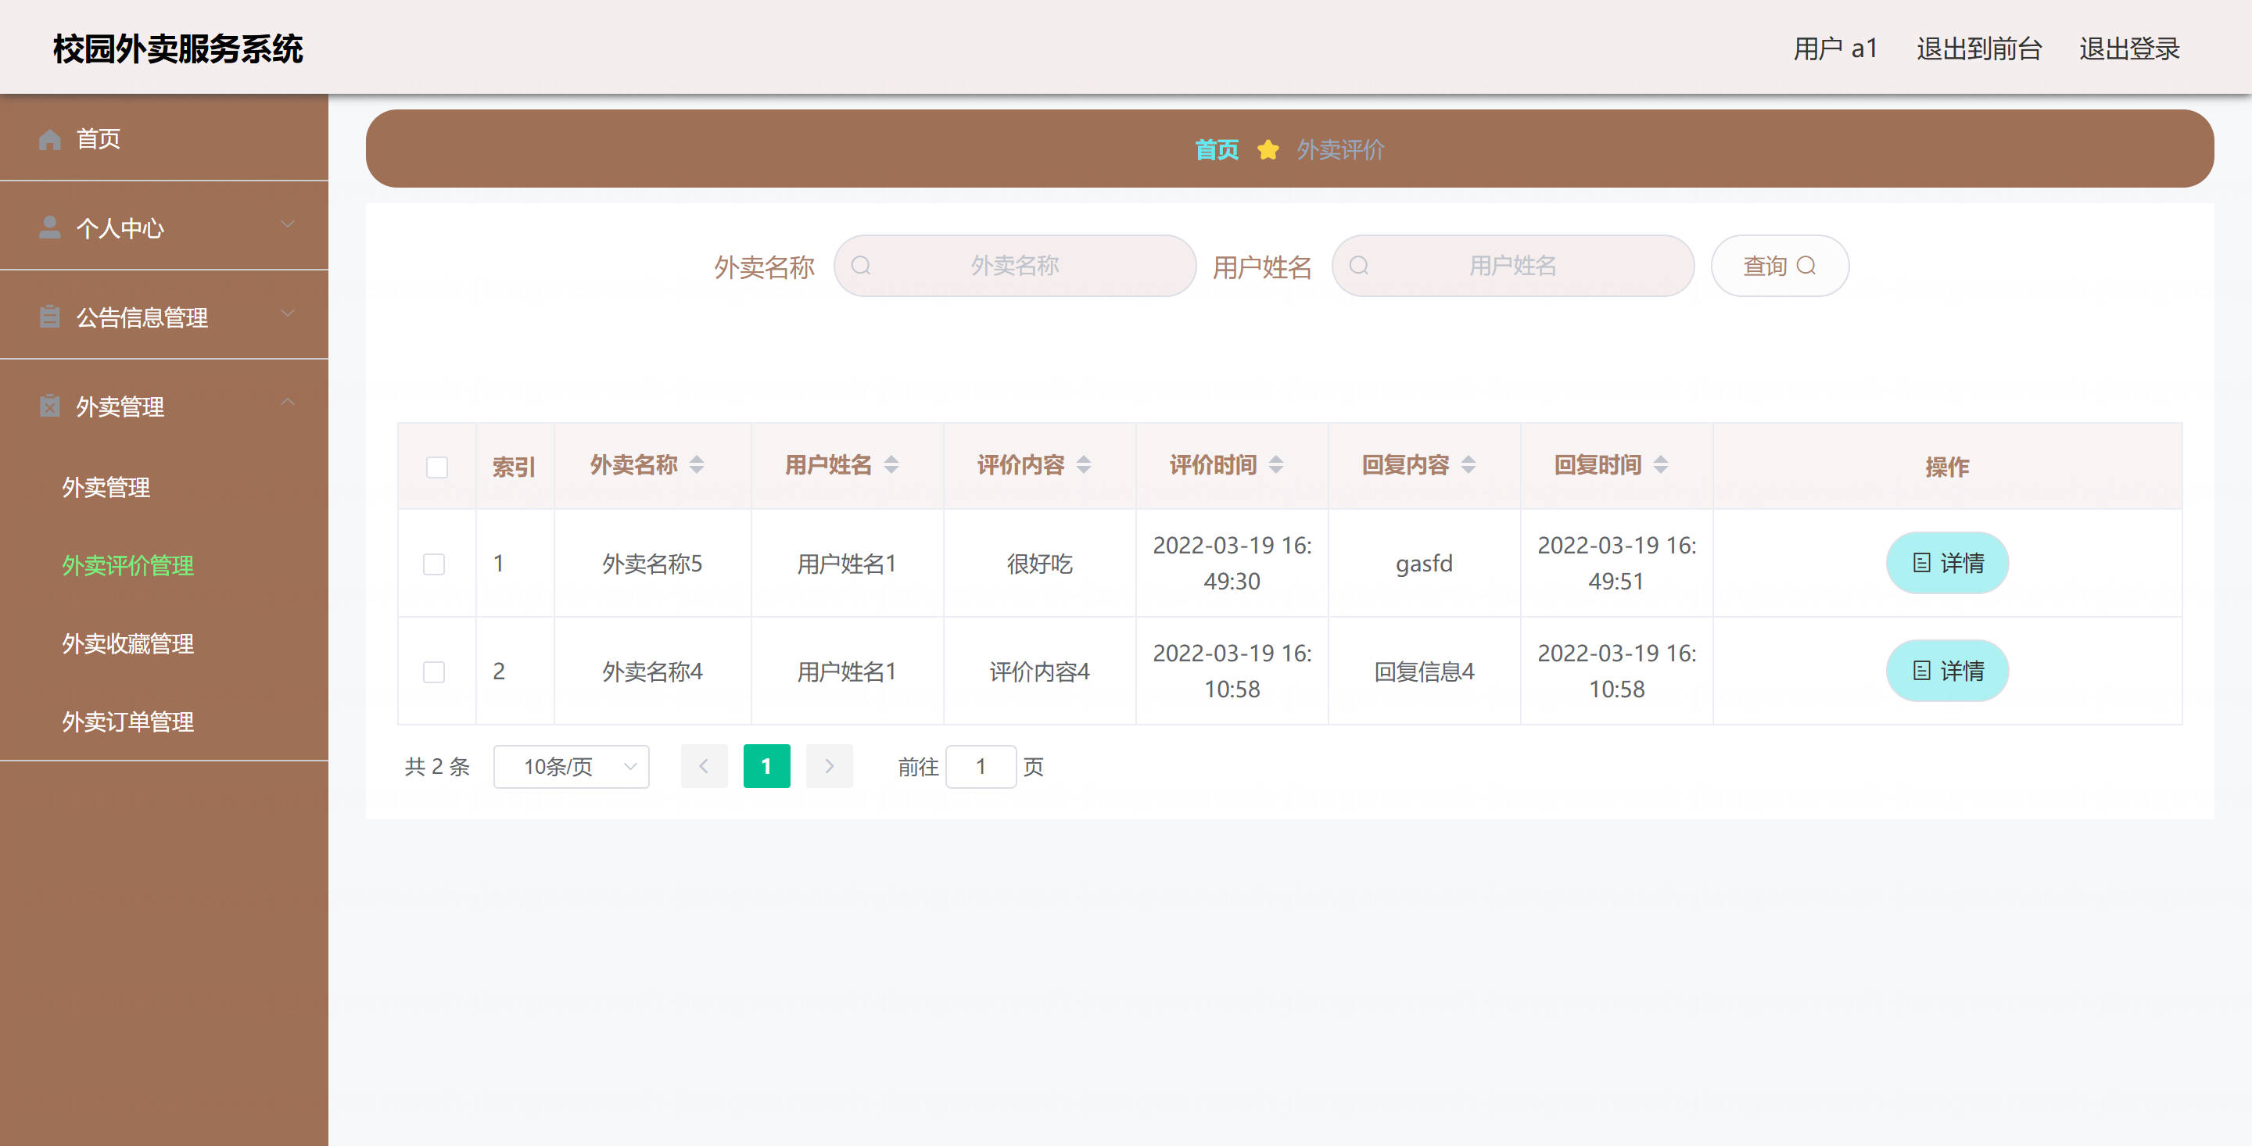Click the person icon beside 个人中心
This screenshot has width=2252, height=1146.
50,227
